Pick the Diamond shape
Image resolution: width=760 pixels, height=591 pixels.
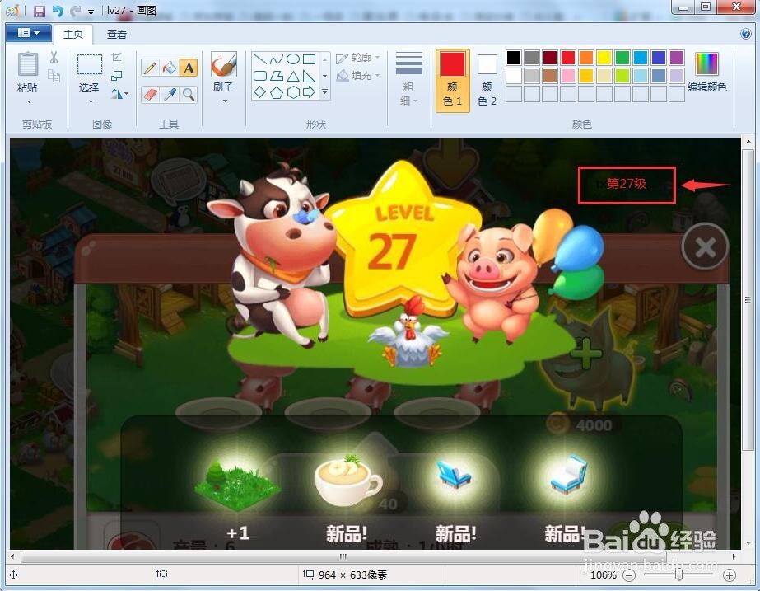pos(260,92)
